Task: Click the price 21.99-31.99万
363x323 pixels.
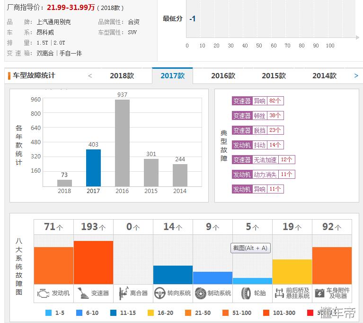Action: click(71, 8)
